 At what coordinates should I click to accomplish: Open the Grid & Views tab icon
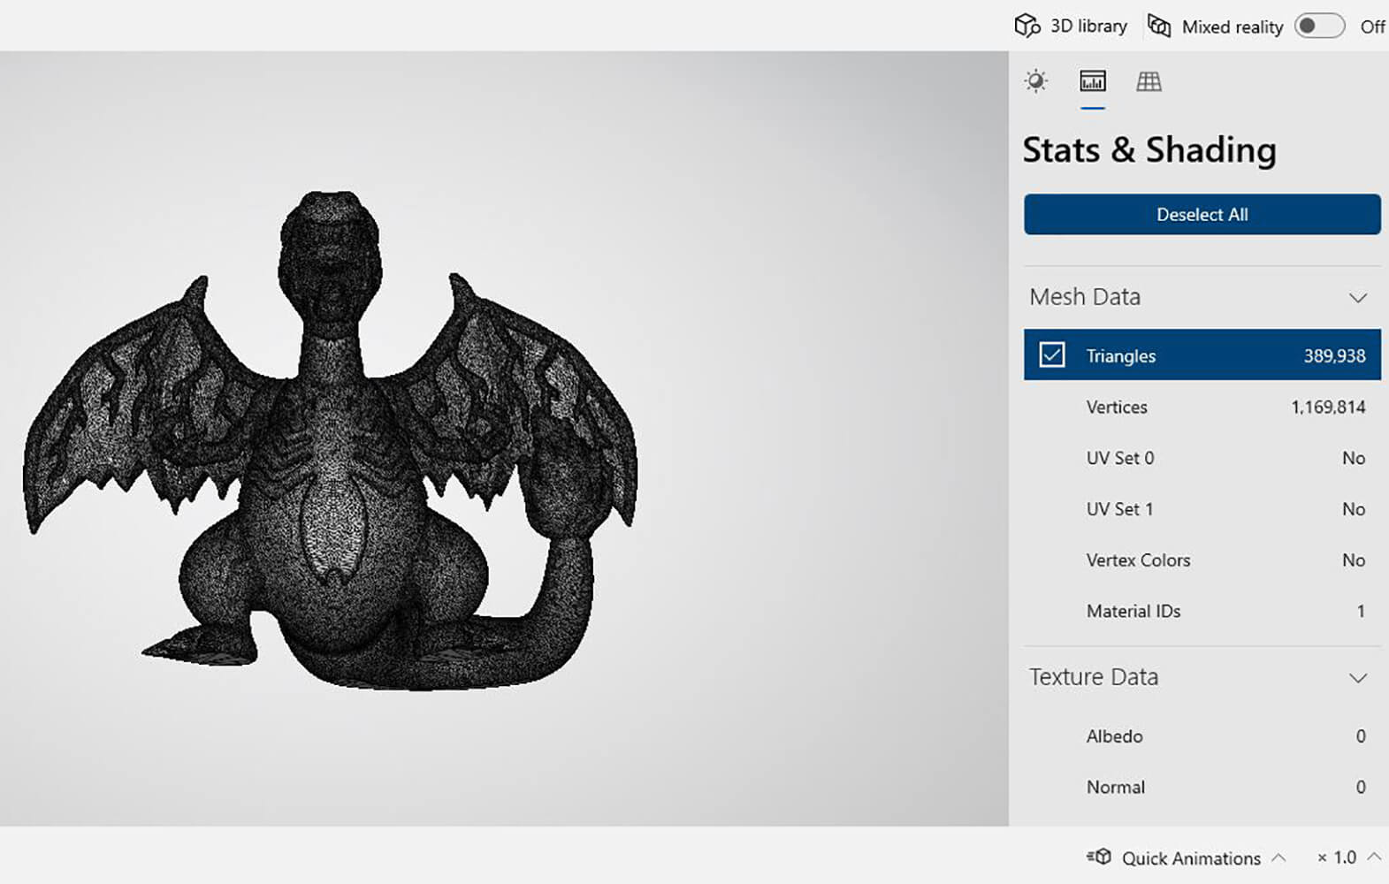tap(1149, 81)
